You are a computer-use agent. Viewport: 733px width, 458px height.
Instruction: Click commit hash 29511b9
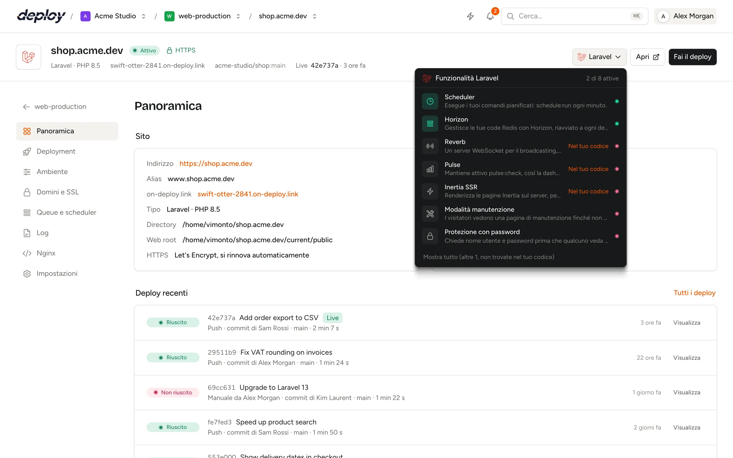222,353
